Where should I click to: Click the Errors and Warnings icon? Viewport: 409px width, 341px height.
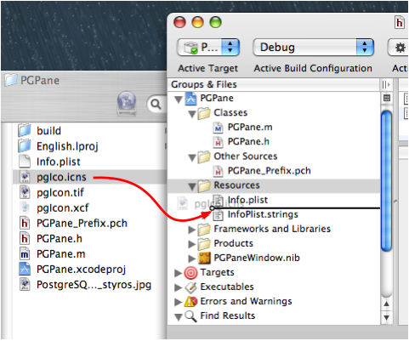click(190, 302)
